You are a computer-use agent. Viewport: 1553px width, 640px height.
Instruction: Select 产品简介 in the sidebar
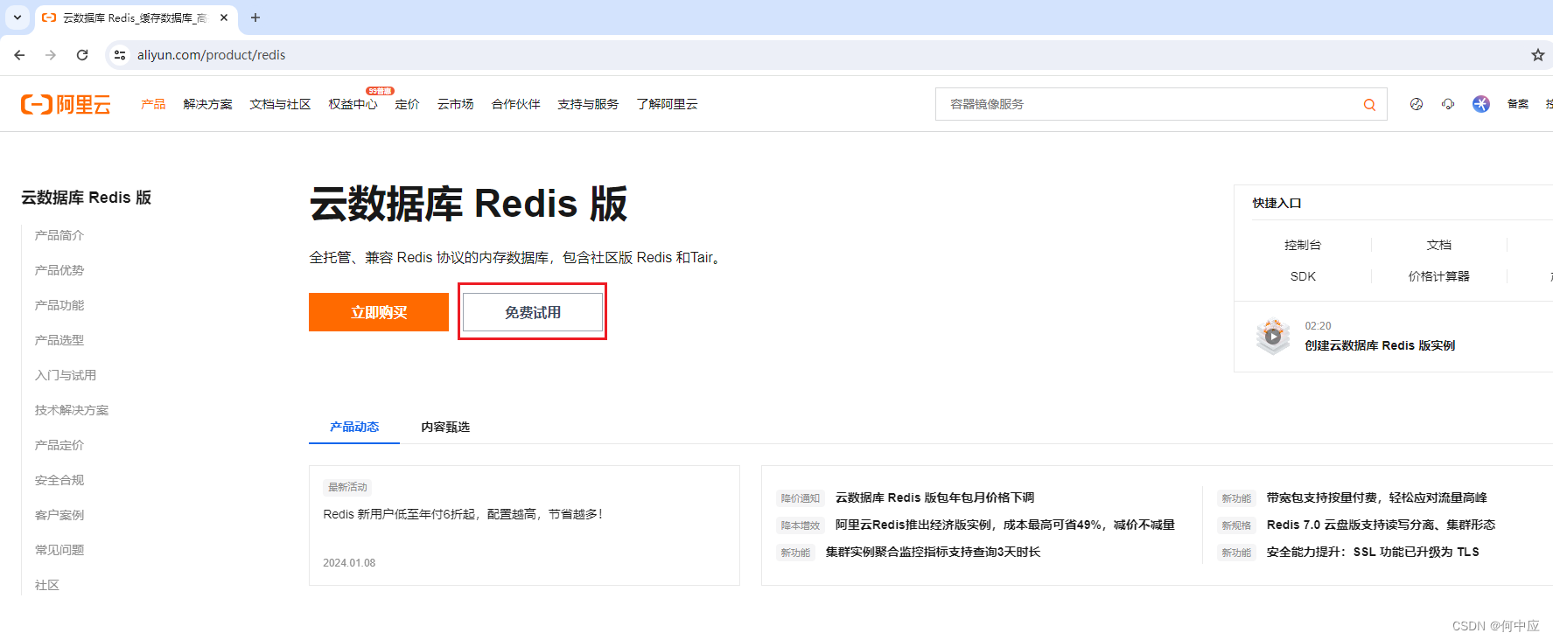click(x=59, y=235)
